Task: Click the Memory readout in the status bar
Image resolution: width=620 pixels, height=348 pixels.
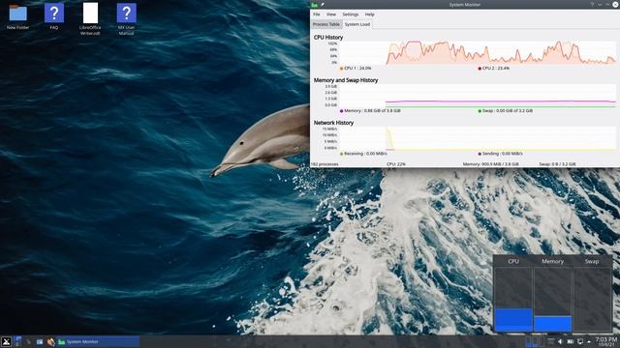Action: pos(491,164)
